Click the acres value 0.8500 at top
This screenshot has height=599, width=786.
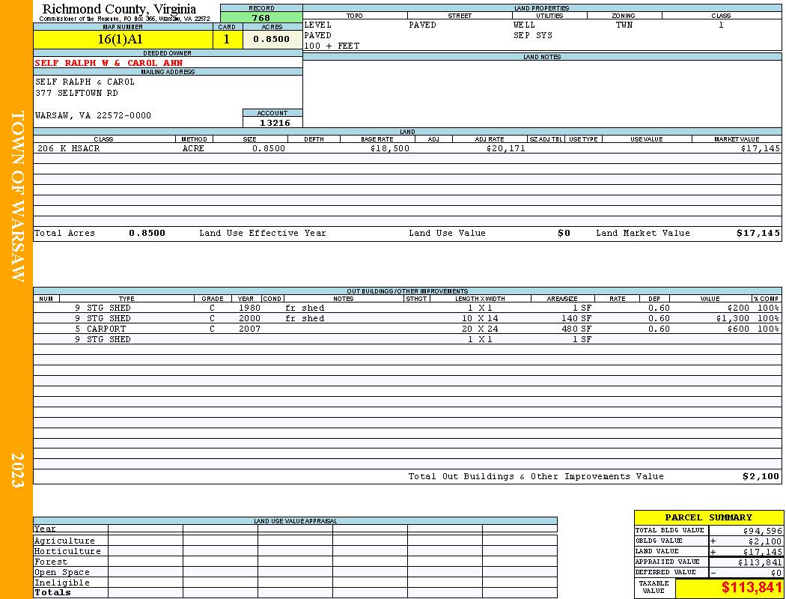[x=271, y=39]
